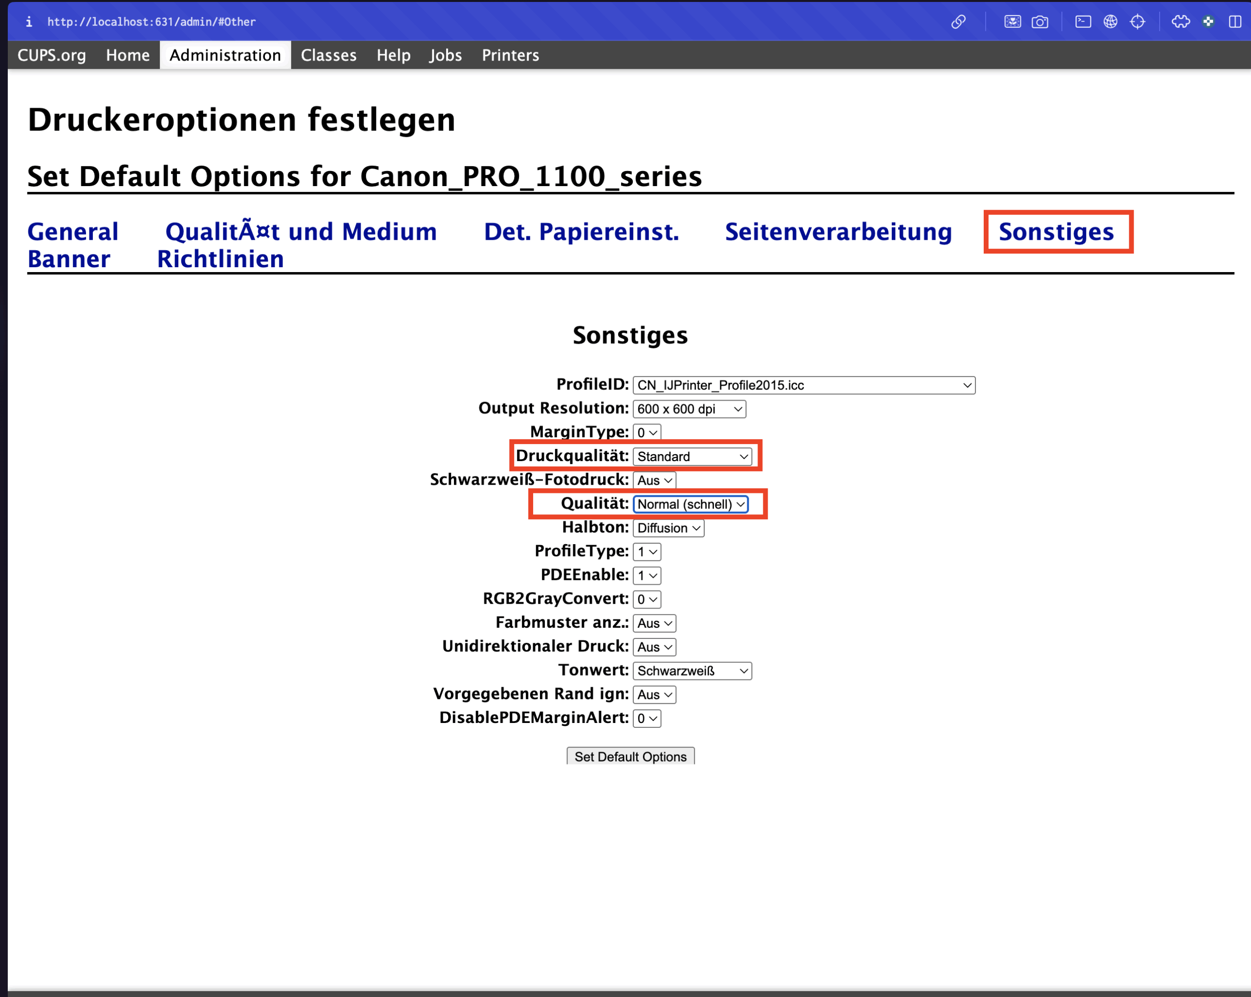Viewport: 1251px width, 997px height.
Task: Click the copy link chain icon
Action: point(958,21)
